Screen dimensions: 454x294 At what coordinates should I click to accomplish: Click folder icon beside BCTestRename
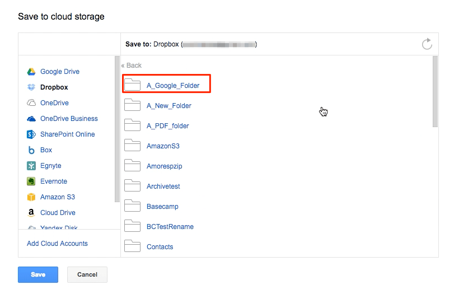pyautogui.click(x=132, y=226)
